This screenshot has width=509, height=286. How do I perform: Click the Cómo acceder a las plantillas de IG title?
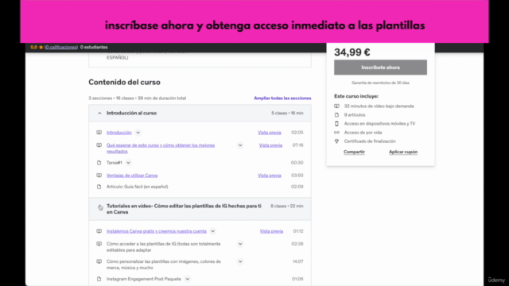point(164,247)
